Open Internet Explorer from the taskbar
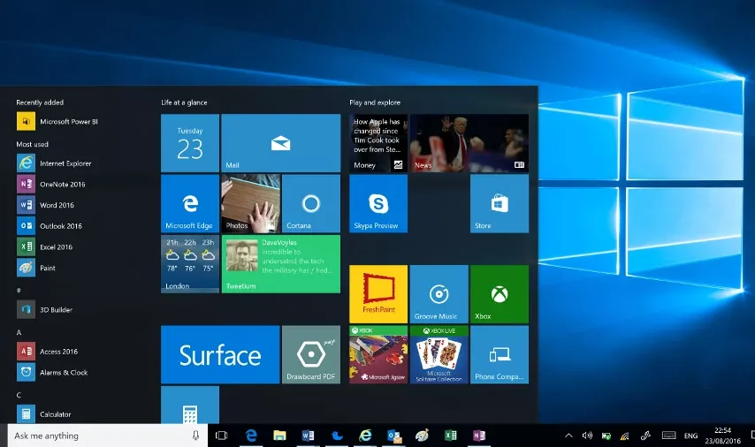Image resolution: width=755 pixels, height=447 pixels. (365, 436)
